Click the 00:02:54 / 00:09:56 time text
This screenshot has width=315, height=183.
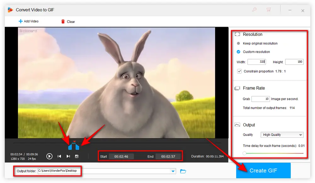point(24,154)
